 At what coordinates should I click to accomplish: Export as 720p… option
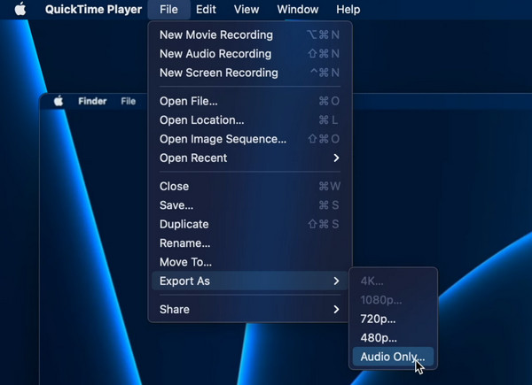393,319
